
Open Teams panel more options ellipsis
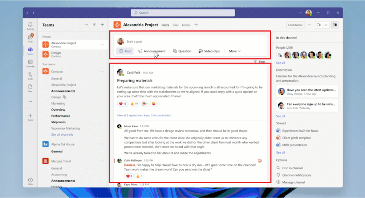[86, 25]
